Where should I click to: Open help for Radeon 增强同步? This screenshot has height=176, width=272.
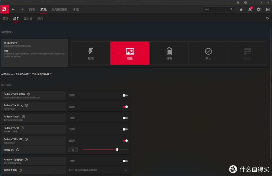point(26,160)
